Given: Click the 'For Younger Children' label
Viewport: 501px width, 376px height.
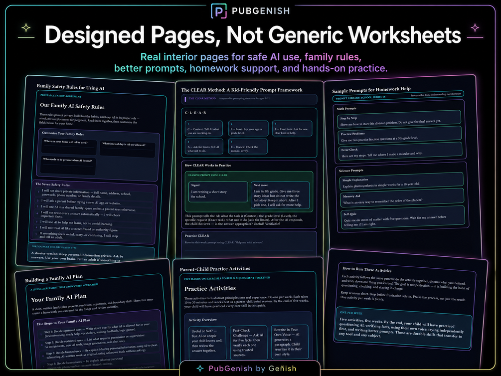Looking at the screenshot, I should pyautogui.click(x=54, y=247).
